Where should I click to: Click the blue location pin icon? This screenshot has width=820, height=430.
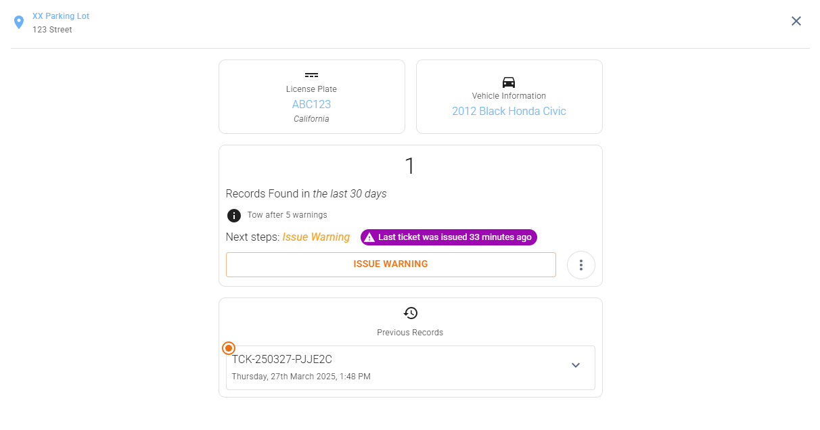coord(19,23)
